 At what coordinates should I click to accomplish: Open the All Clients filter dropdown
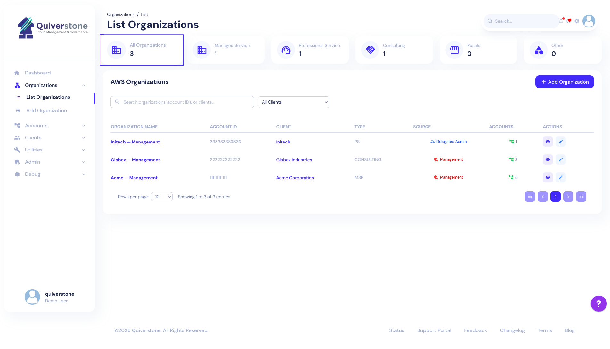(293, 102)
